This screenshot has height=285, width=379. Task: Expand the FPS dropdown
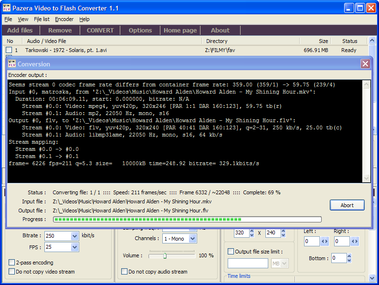(74, 247)
